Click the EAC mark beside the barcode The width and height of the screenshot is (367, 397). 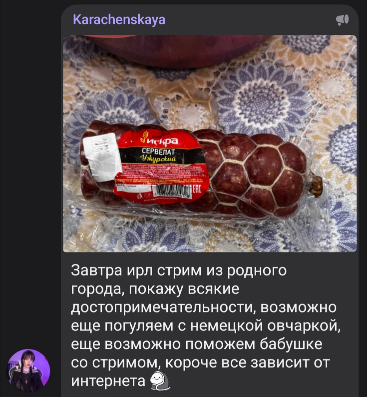coord(197,189)
